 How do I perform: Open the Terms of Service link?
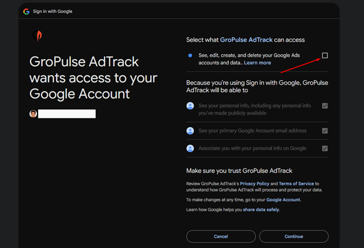click(296, 184)
